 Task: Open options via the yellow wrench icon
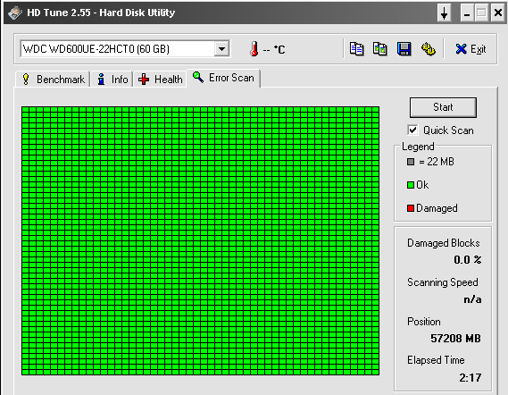[428, 49]
